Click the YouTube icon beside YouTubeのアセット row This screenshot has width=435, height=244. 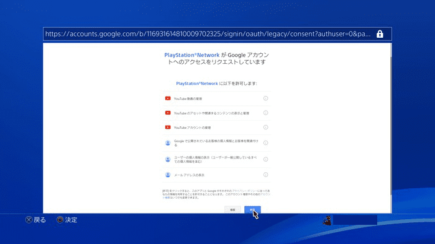[x=168, y=113]
